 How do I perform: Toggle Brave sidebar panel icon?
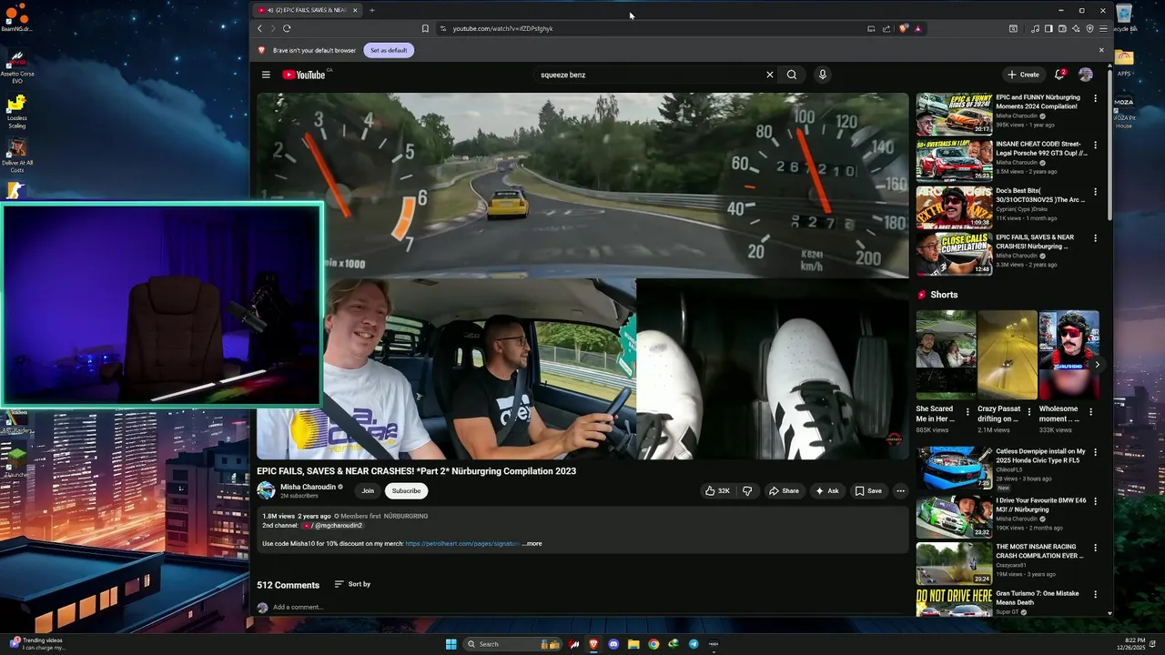[x=1048, y=28]
